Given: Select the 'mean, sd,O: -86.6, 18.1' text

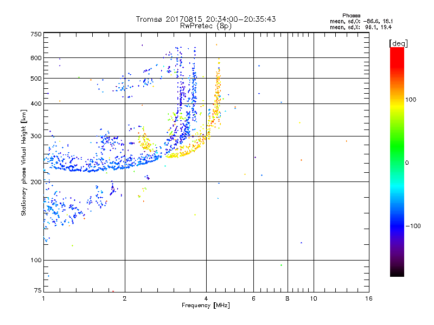Looking at the screenshot, I should click(x=361, y=21).
